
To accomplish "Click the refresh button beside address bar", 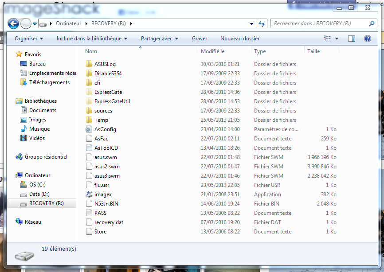I will click(x=261, y=23).
